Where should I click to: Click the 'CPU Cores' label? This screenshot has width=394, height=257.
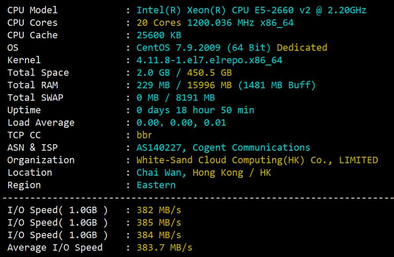click(33, 23)
